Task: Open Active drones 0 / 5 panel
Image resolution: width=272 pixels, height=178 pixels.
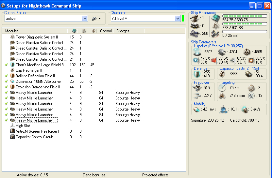Action: point(32,175)
